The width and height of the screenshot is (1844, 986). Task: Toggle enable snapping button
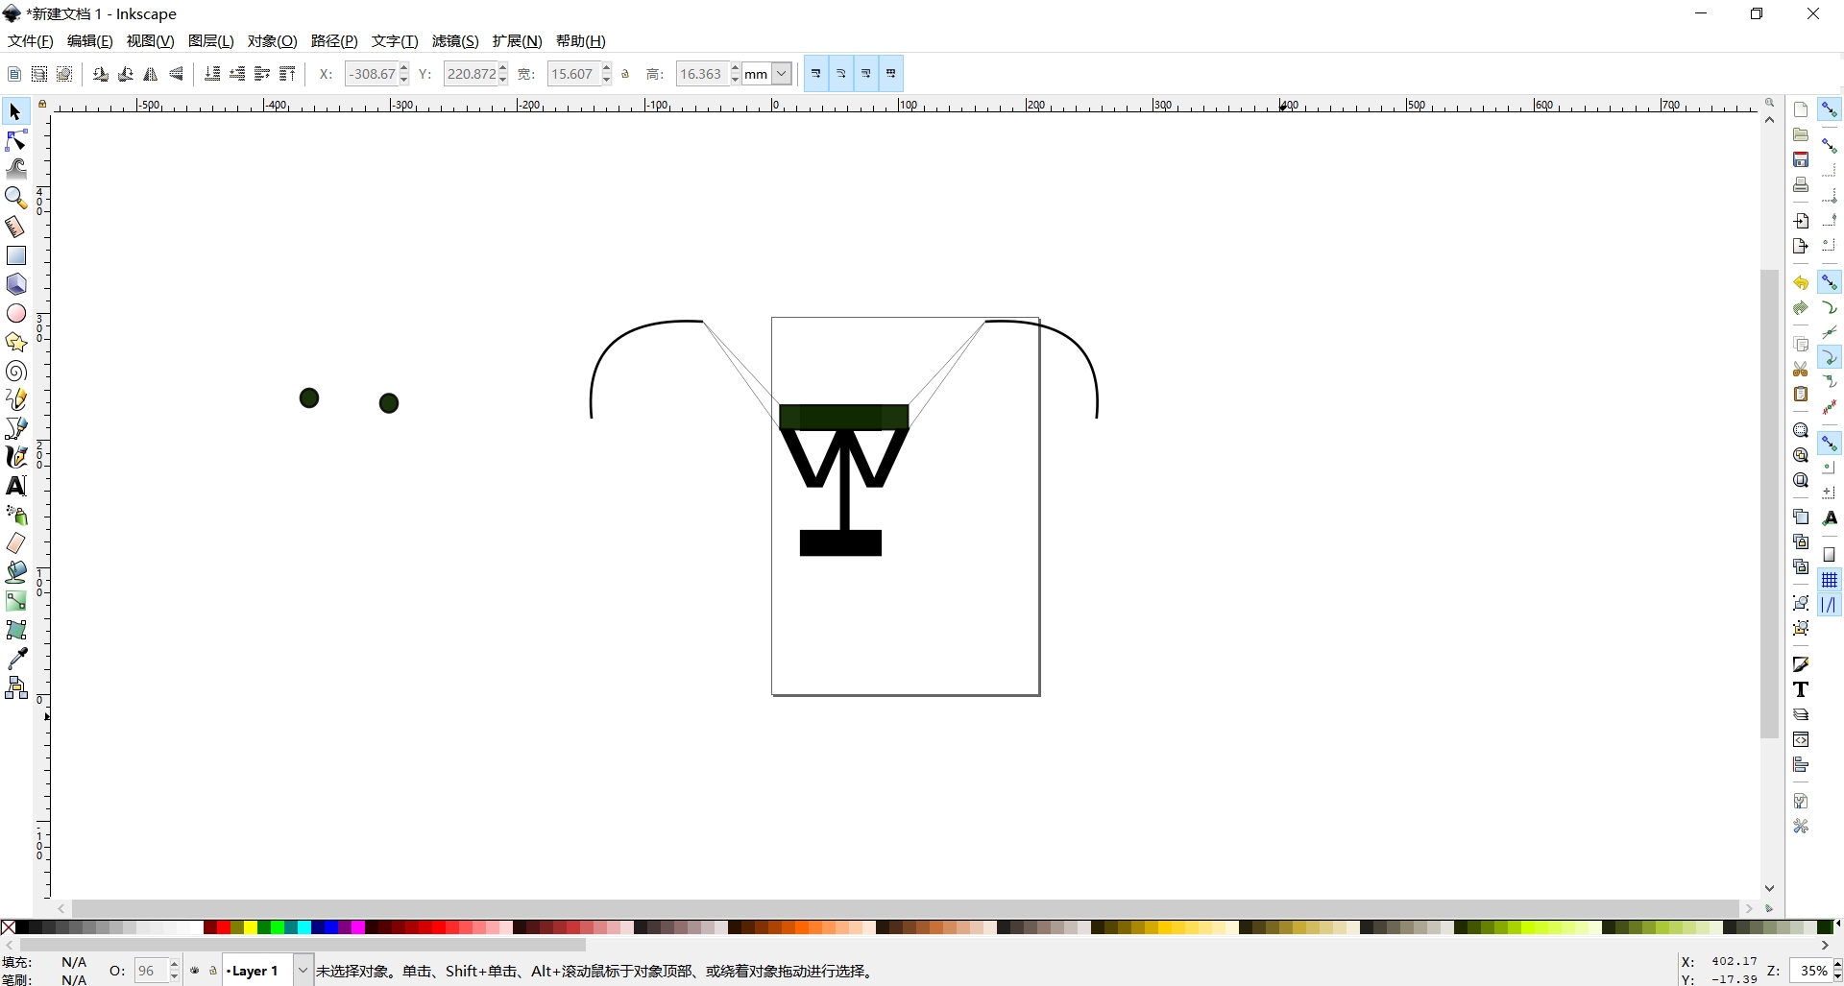pos(1830,110)
